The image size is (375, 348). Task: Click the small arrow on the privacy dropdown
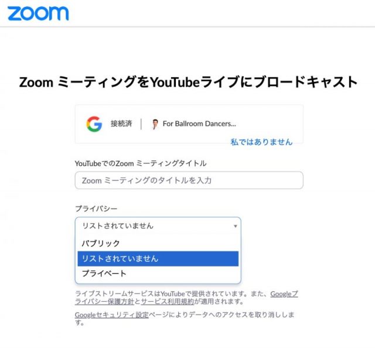[236, 226]
